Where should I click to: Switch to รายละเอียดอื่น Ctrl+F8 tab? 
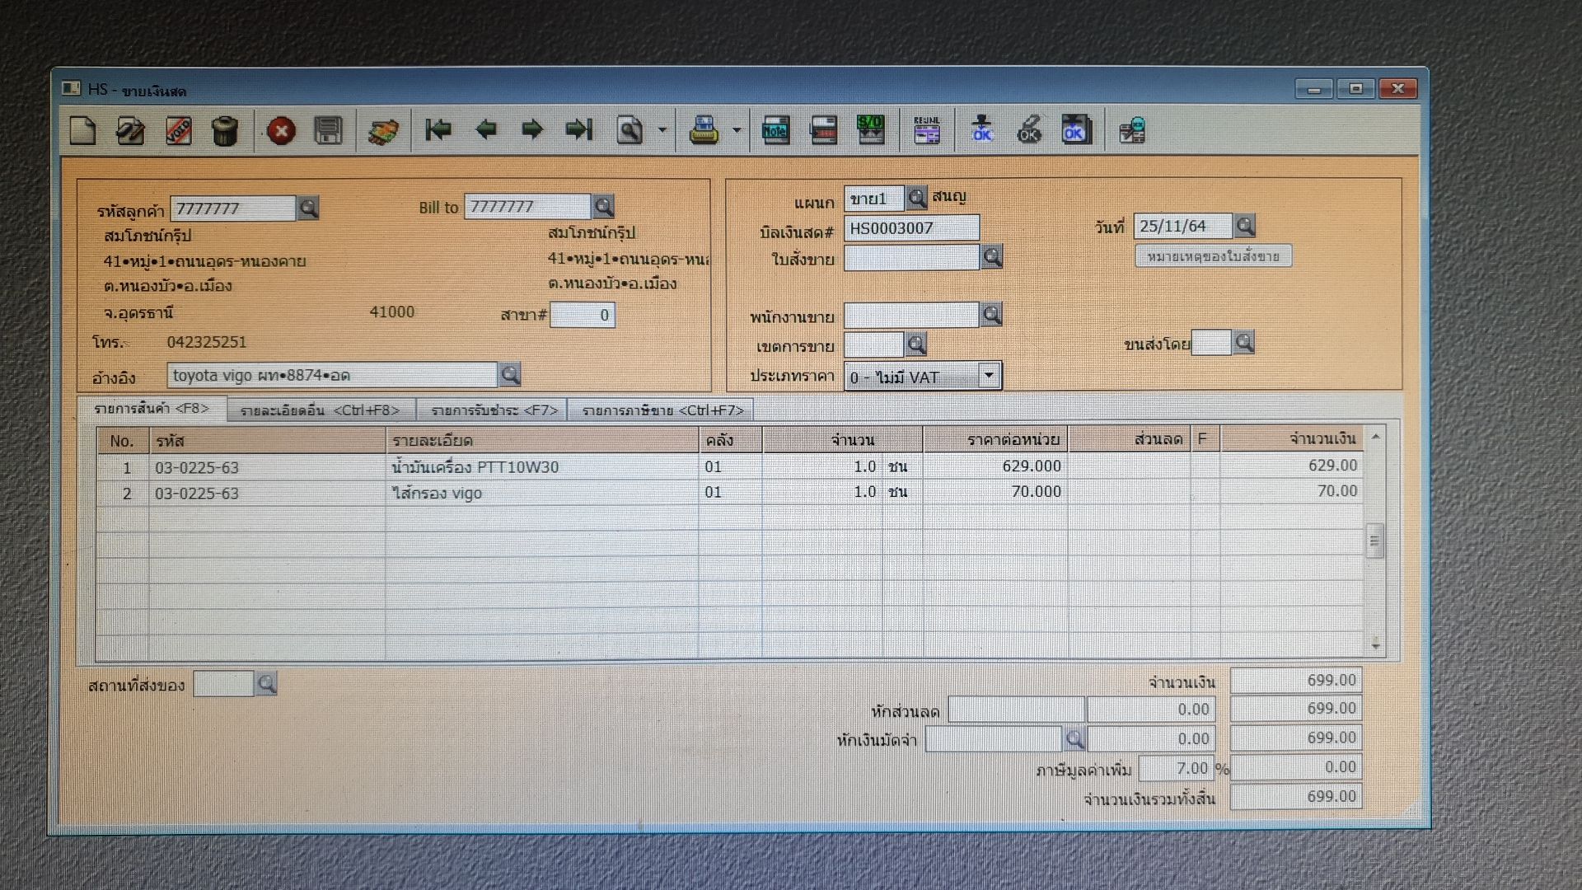click(320, 410)
